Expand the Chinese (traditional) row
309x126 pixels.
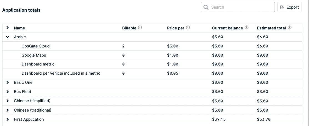(7, 110)
